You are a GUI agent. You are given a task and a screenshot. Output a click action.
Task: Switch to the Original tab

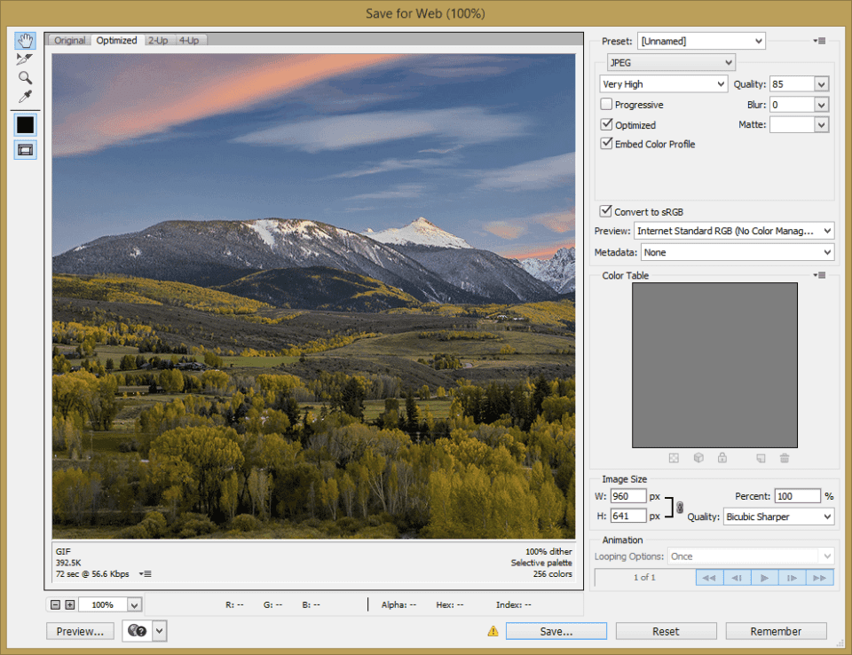coord(69,40)
